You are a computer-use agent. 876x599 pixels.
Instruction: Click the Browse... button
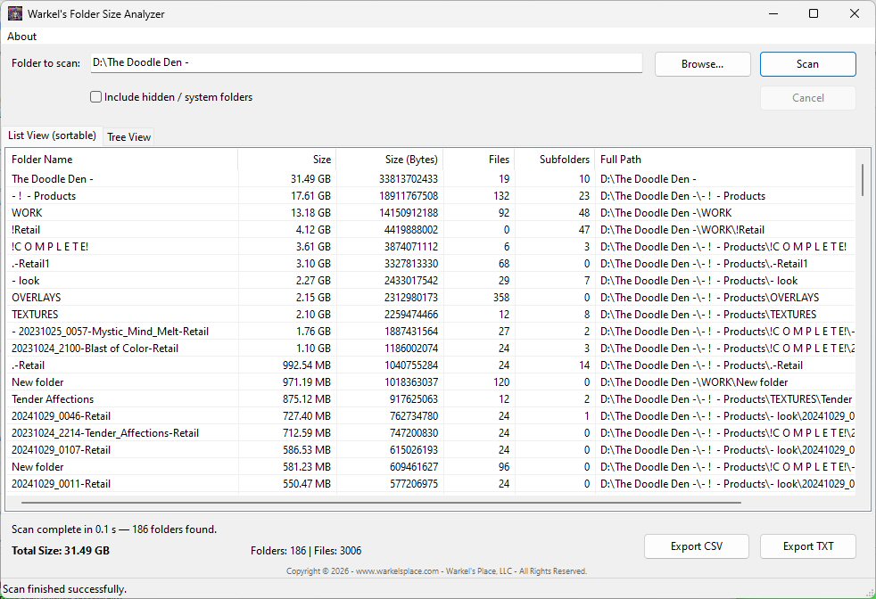pyautogui.click(x=702, y=64)
